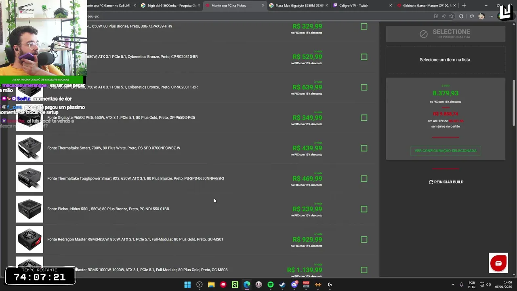Image resolution: width=517 pixels, height=291 pixels.
Task: Click taskbar microphone icon
Action: tap(462, 285)
